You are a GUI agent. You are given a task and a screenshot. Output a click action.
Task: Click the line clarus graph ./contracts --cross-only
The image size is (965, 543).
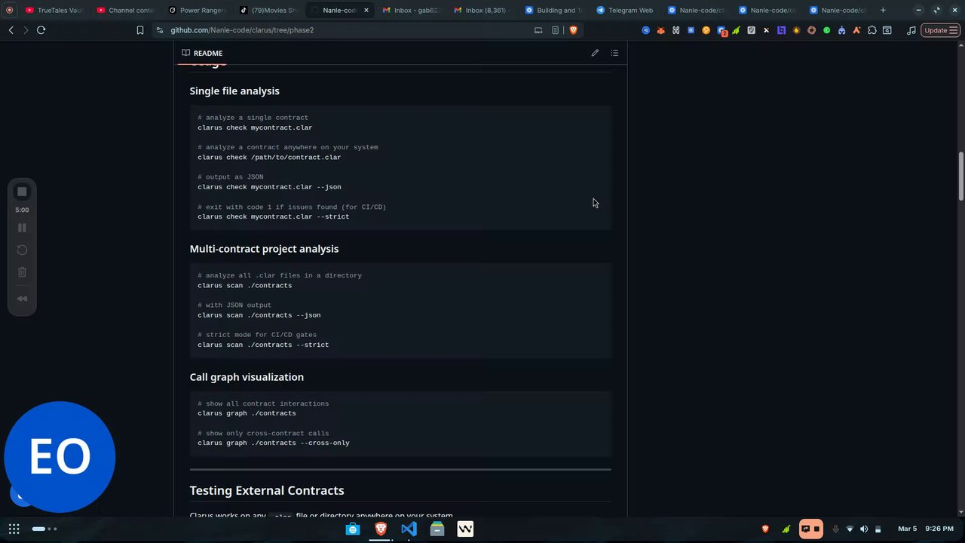pos(274,443)
